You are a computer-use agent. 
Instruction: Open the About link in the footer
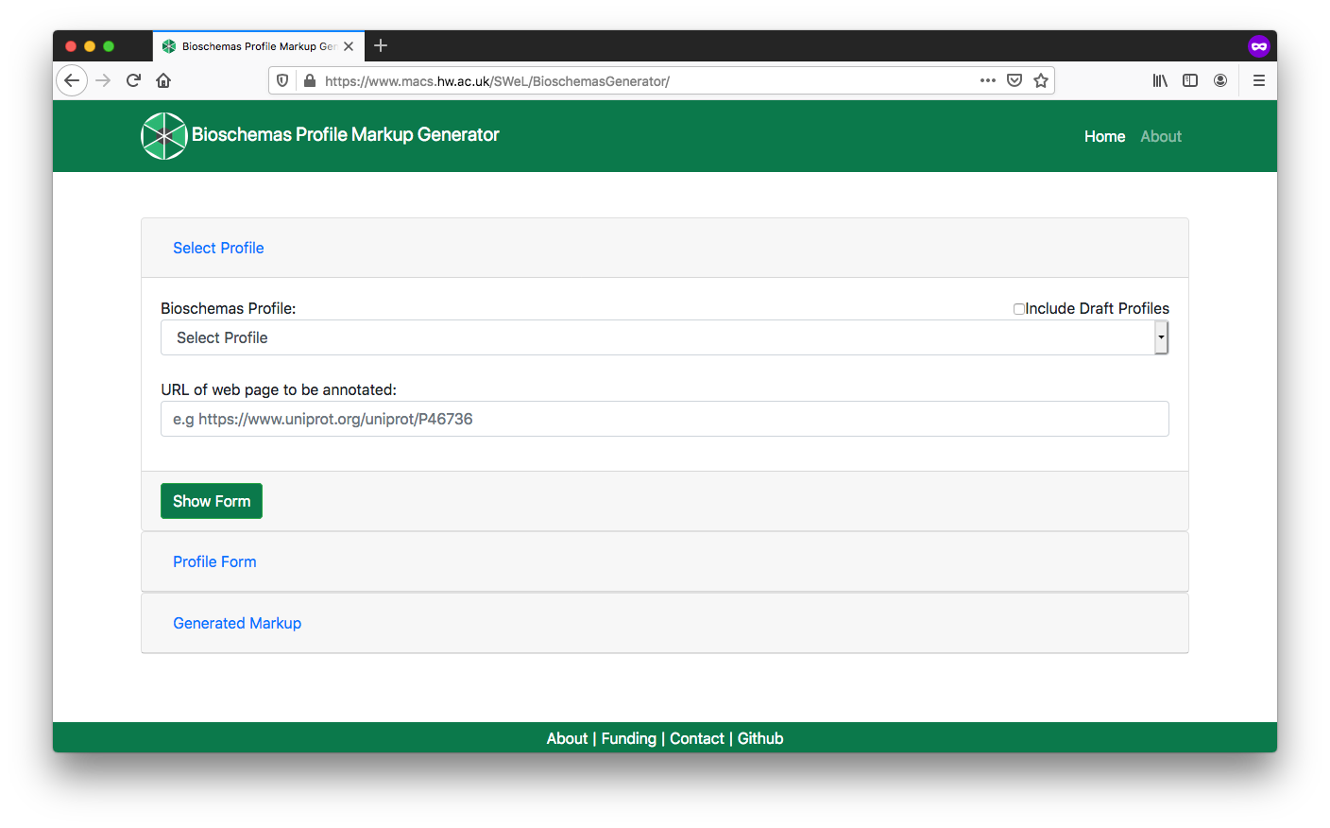pyautogui.click(x=567, y=738)
